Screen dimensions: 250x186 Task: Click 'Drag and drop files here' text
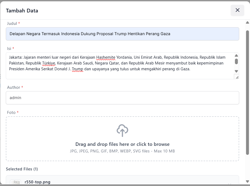pos(122,144)
